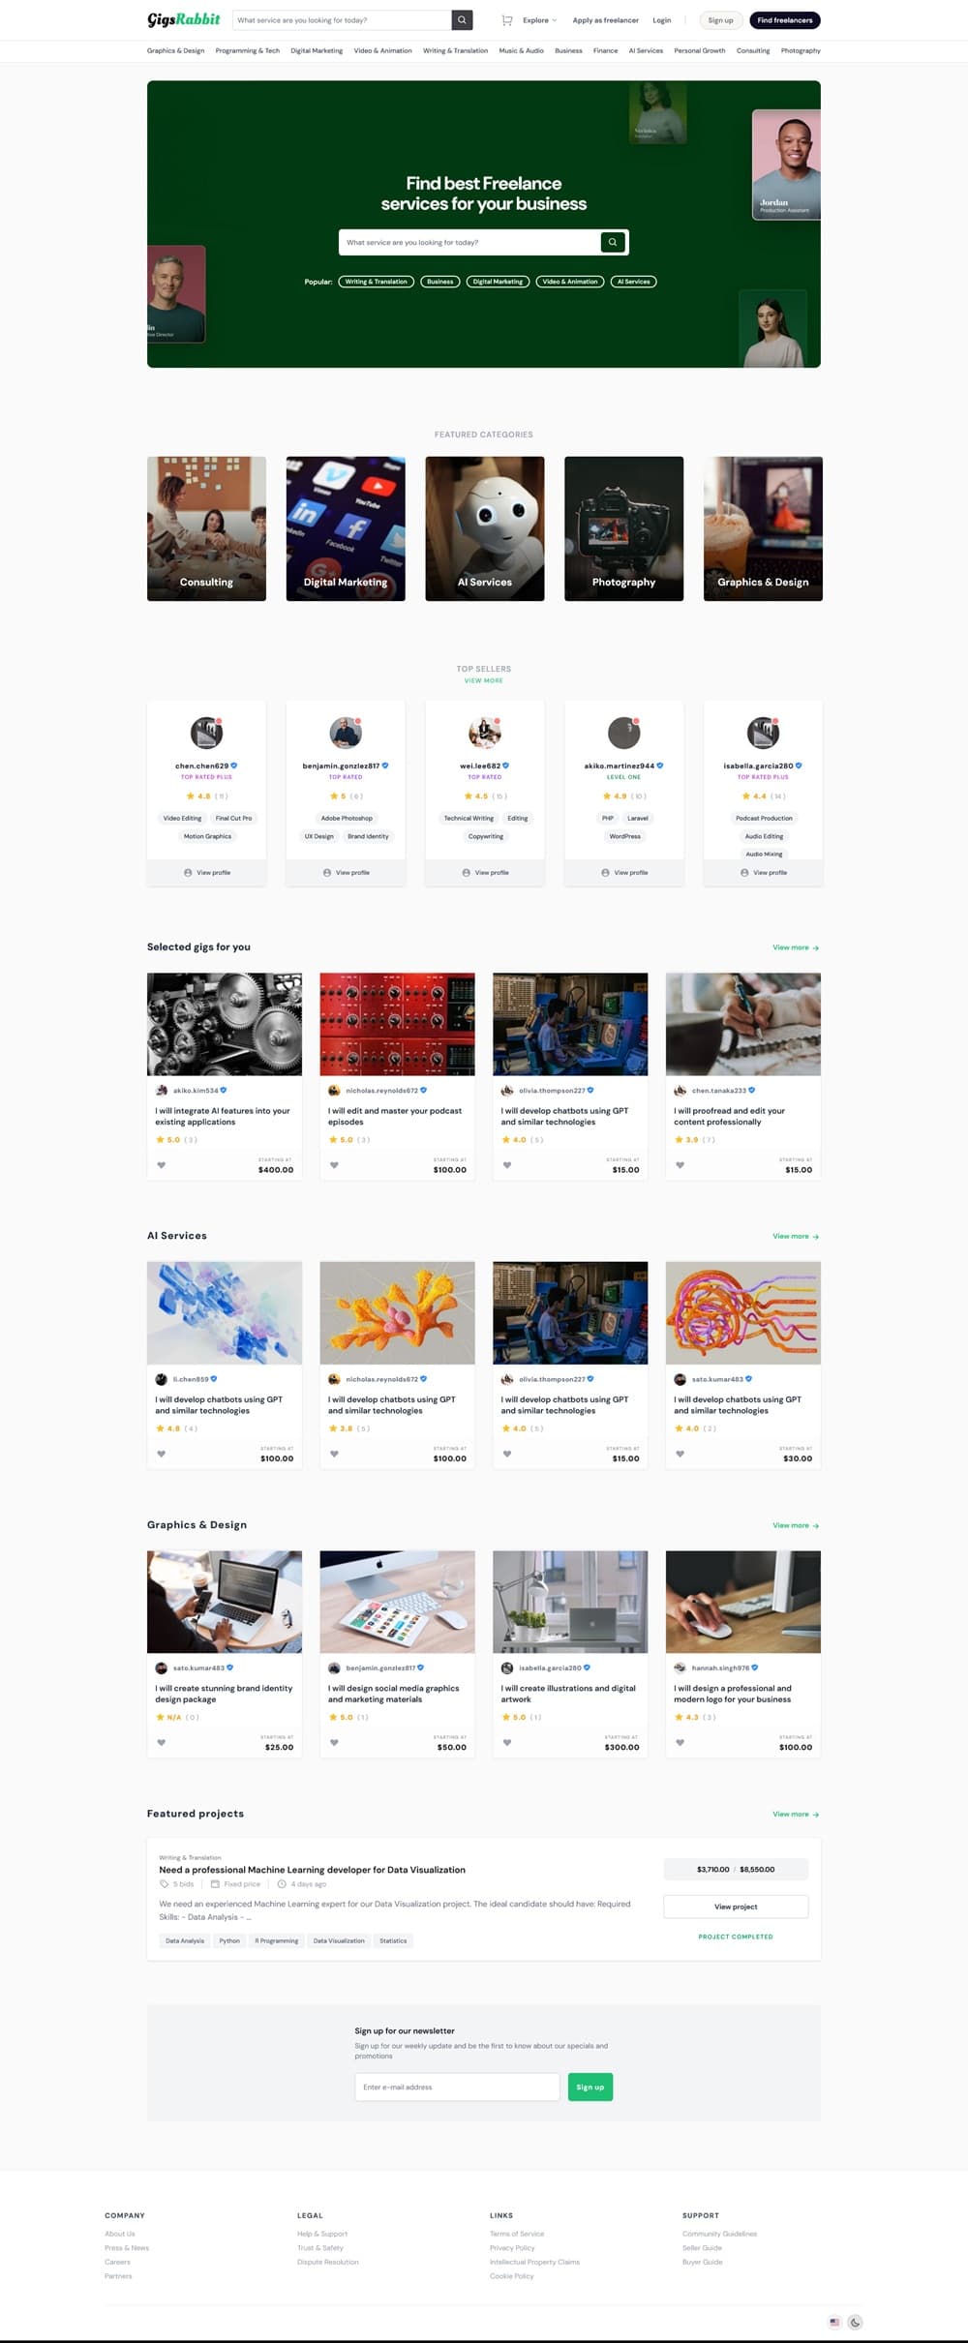Toggle dark mode moon icon
Viewport: 968px width, 2343px height.
(856, 2322)
